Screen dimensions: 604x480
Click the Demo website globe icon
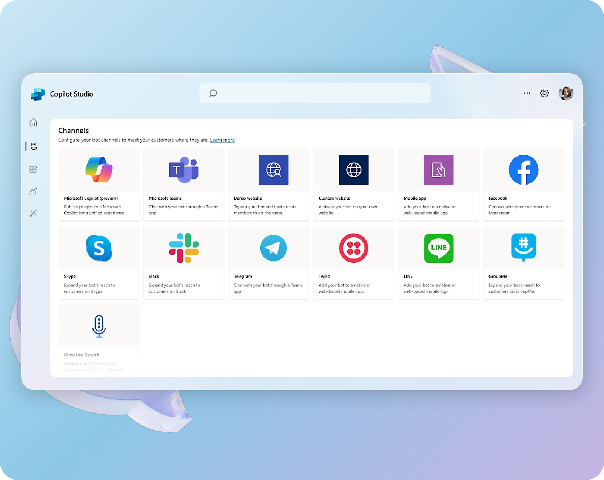pos(273,170)
